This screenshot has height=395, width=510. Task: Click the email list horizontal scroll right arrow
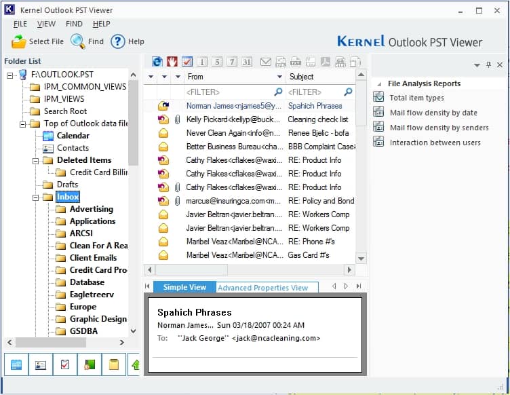click(x=349, y=269)
